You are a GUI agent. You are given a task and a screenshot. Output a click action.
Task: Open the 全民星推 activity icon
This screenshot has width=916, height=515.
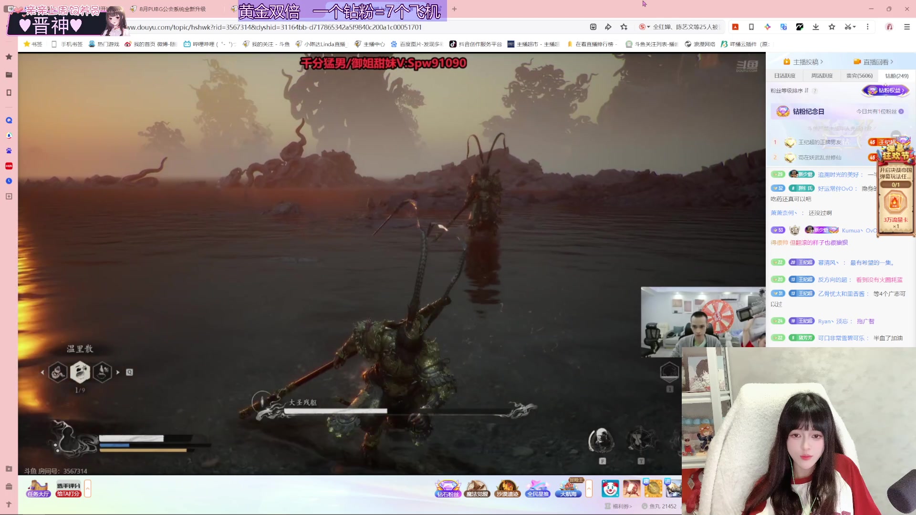[538, 489]
